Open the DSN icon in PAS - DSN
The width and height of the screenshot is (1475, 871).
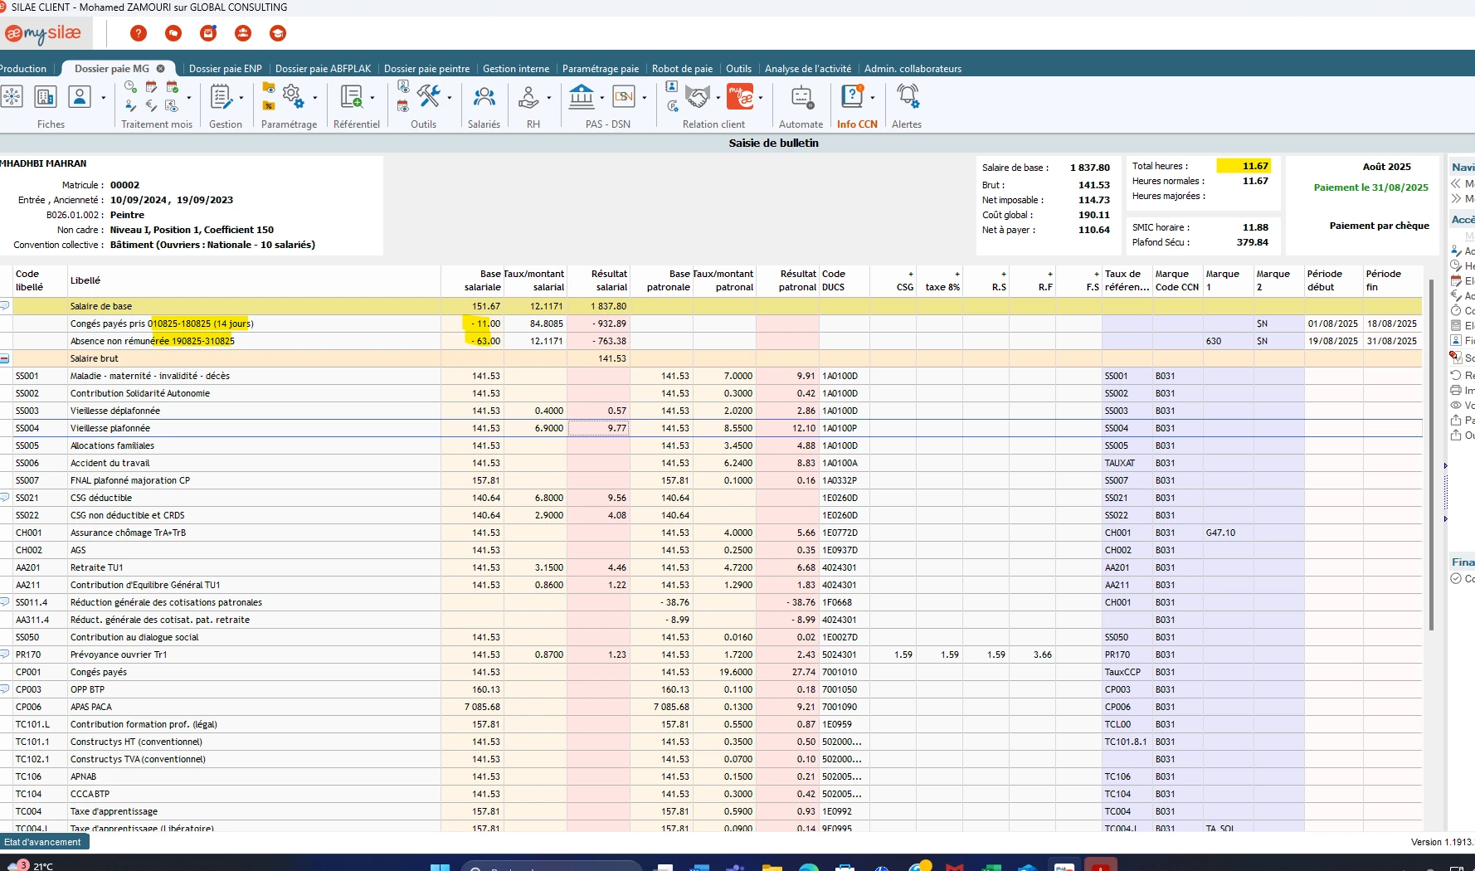(624, 97)
